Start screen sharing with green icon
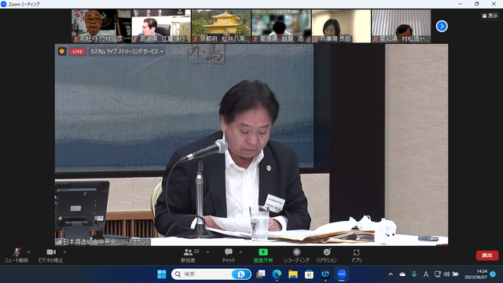Viewport: 503px width, 283px height. click(263, 255)
